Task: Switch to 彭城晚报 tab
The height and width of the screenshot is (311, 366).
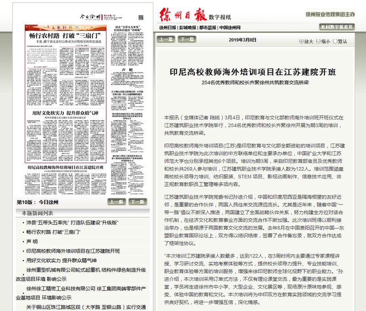Action: point(188,27)
